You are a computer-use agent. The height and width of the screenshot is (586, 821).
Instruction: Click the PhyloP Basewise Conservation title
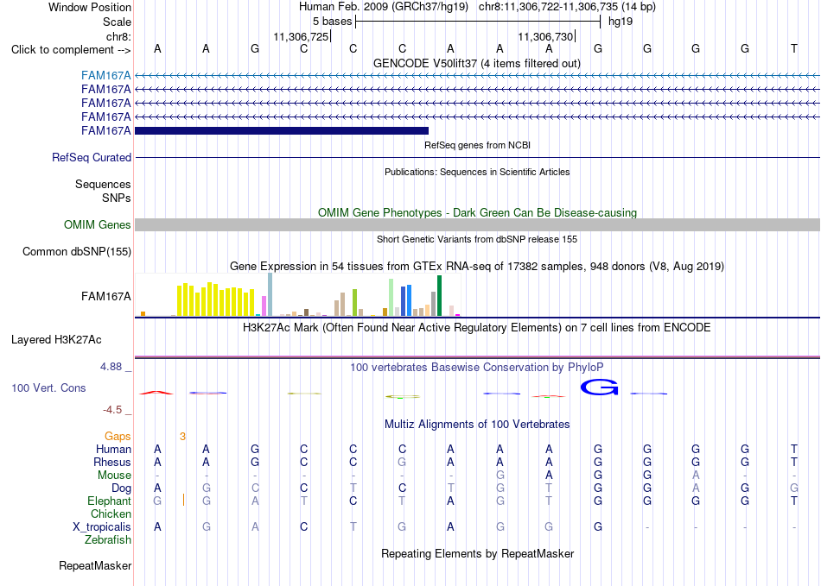coord(476,368)
